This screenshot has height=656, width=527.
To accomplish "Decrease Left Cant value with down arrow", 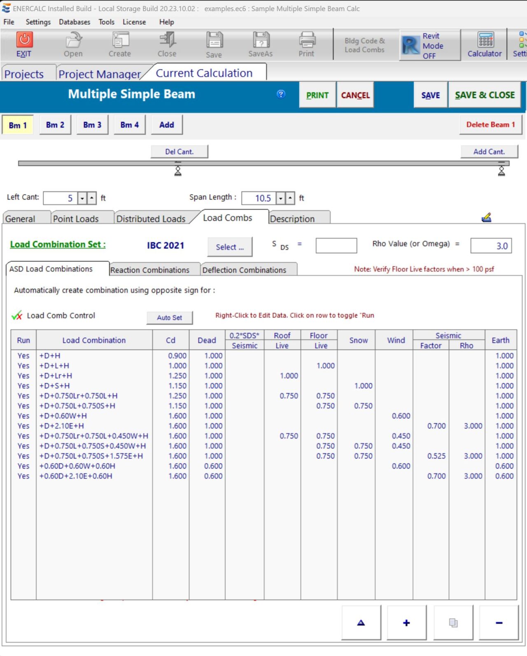I will [x=82, y=198].
